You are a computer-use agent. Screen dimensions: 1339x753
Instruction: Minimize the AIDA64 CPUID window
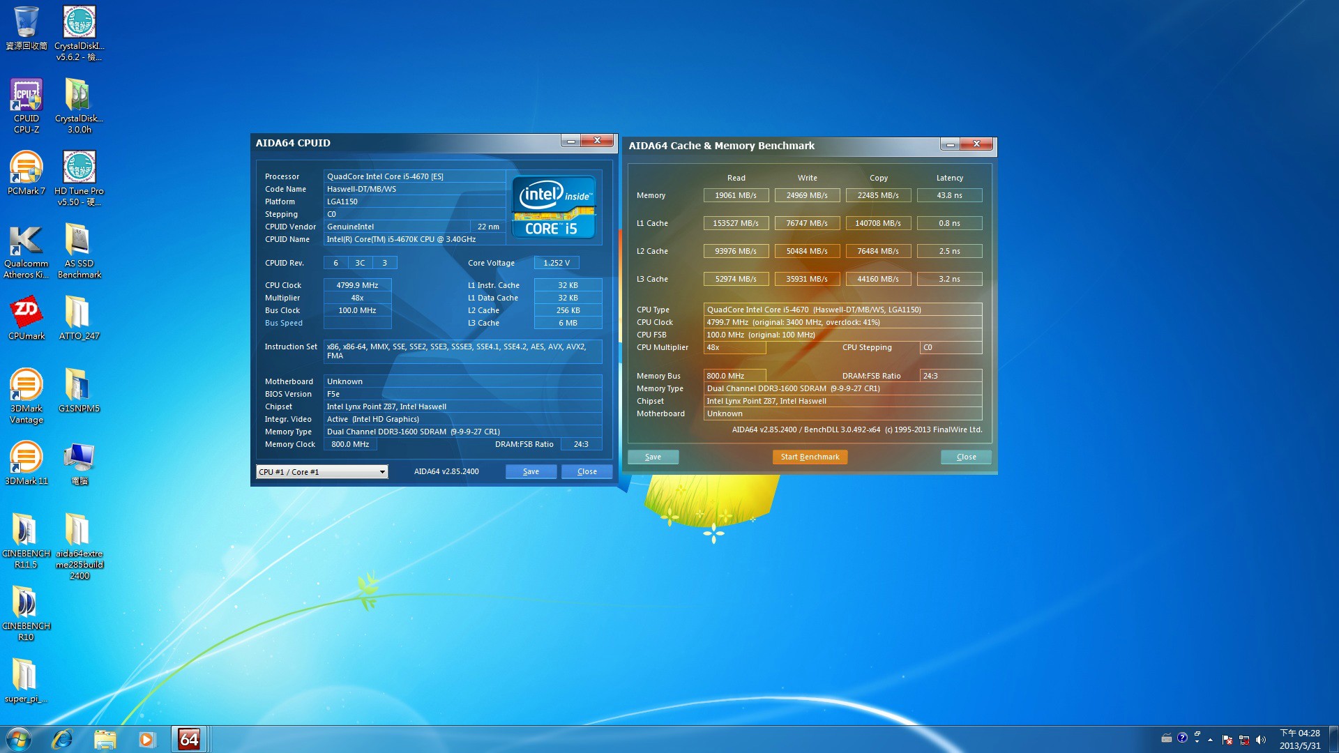(570, 141)
